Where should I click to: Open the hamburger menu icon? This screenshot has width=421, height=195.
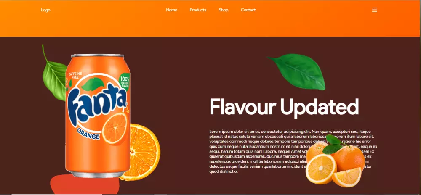(375, 10)
